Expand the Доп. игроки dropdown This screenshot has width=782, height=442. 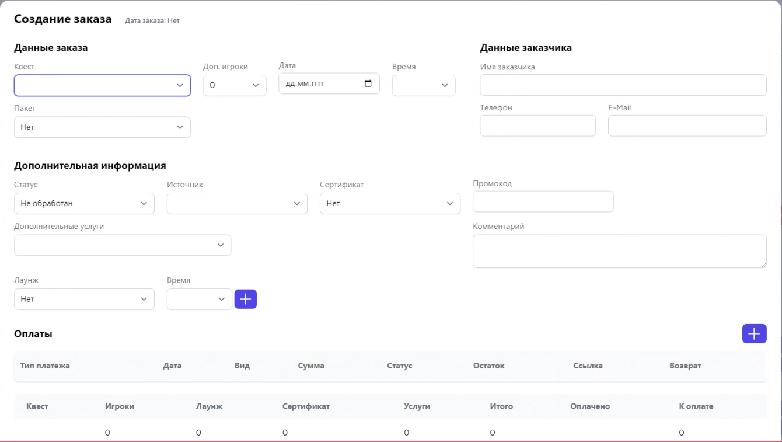click(x=234, y=85)
